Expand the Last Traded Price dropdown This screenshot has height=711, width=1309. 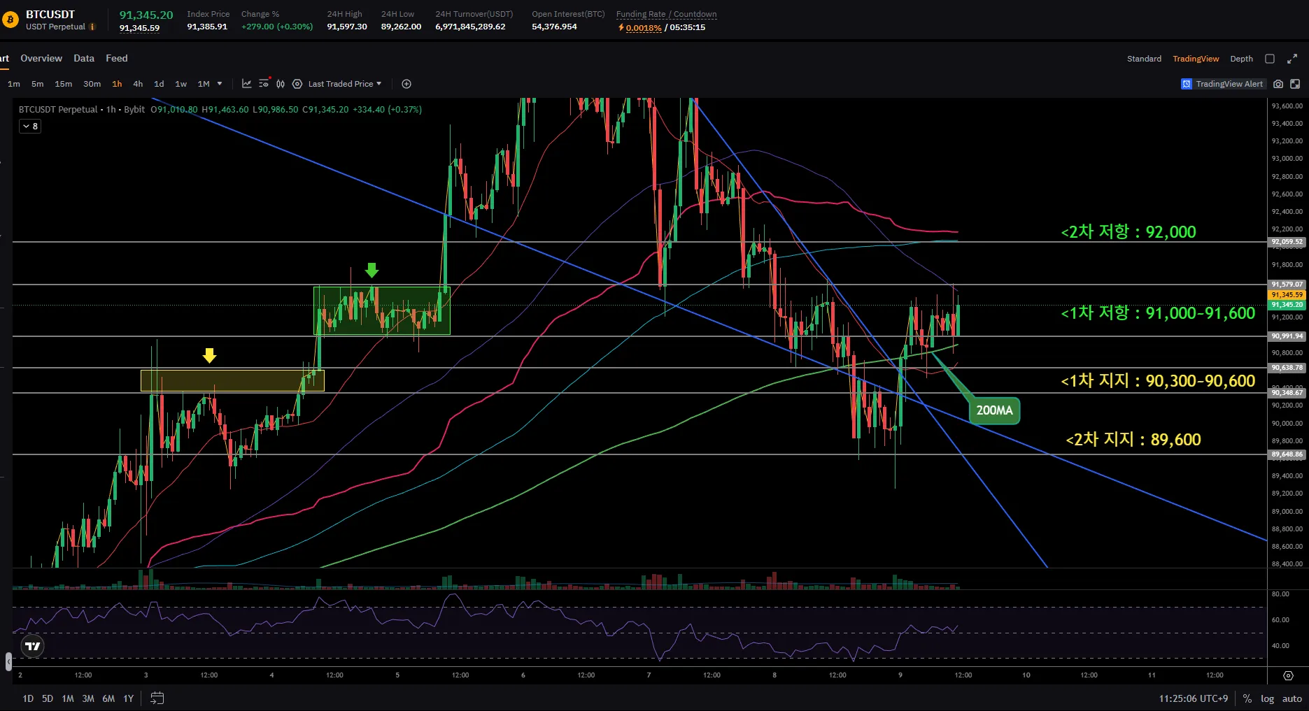345,84
